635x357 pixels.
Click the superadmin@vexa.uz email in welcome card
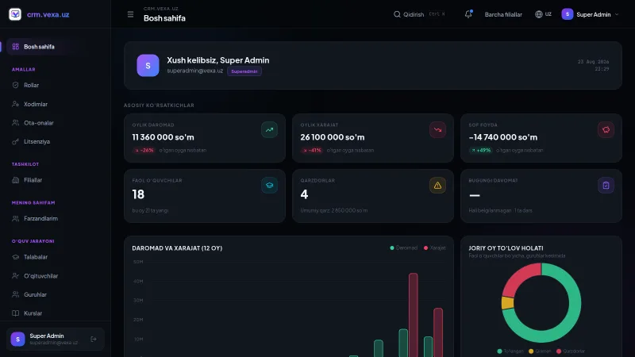194,71
